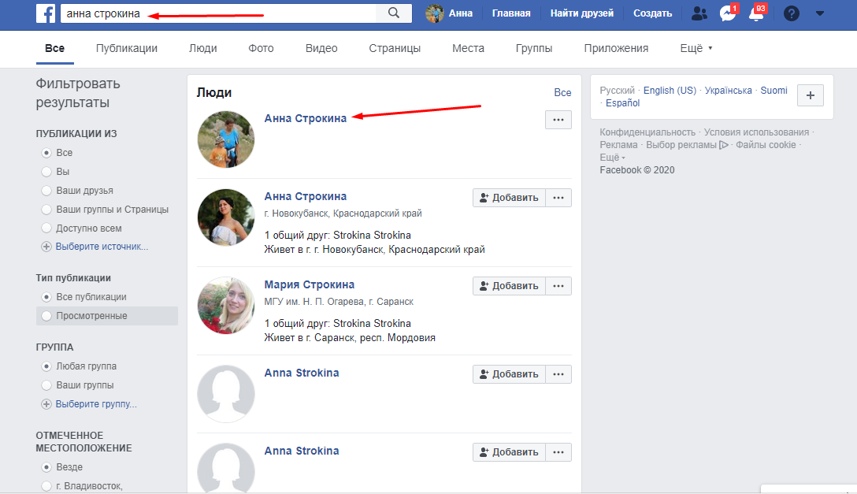
Task: Switch to the Страницы tab
Action: 395,48
